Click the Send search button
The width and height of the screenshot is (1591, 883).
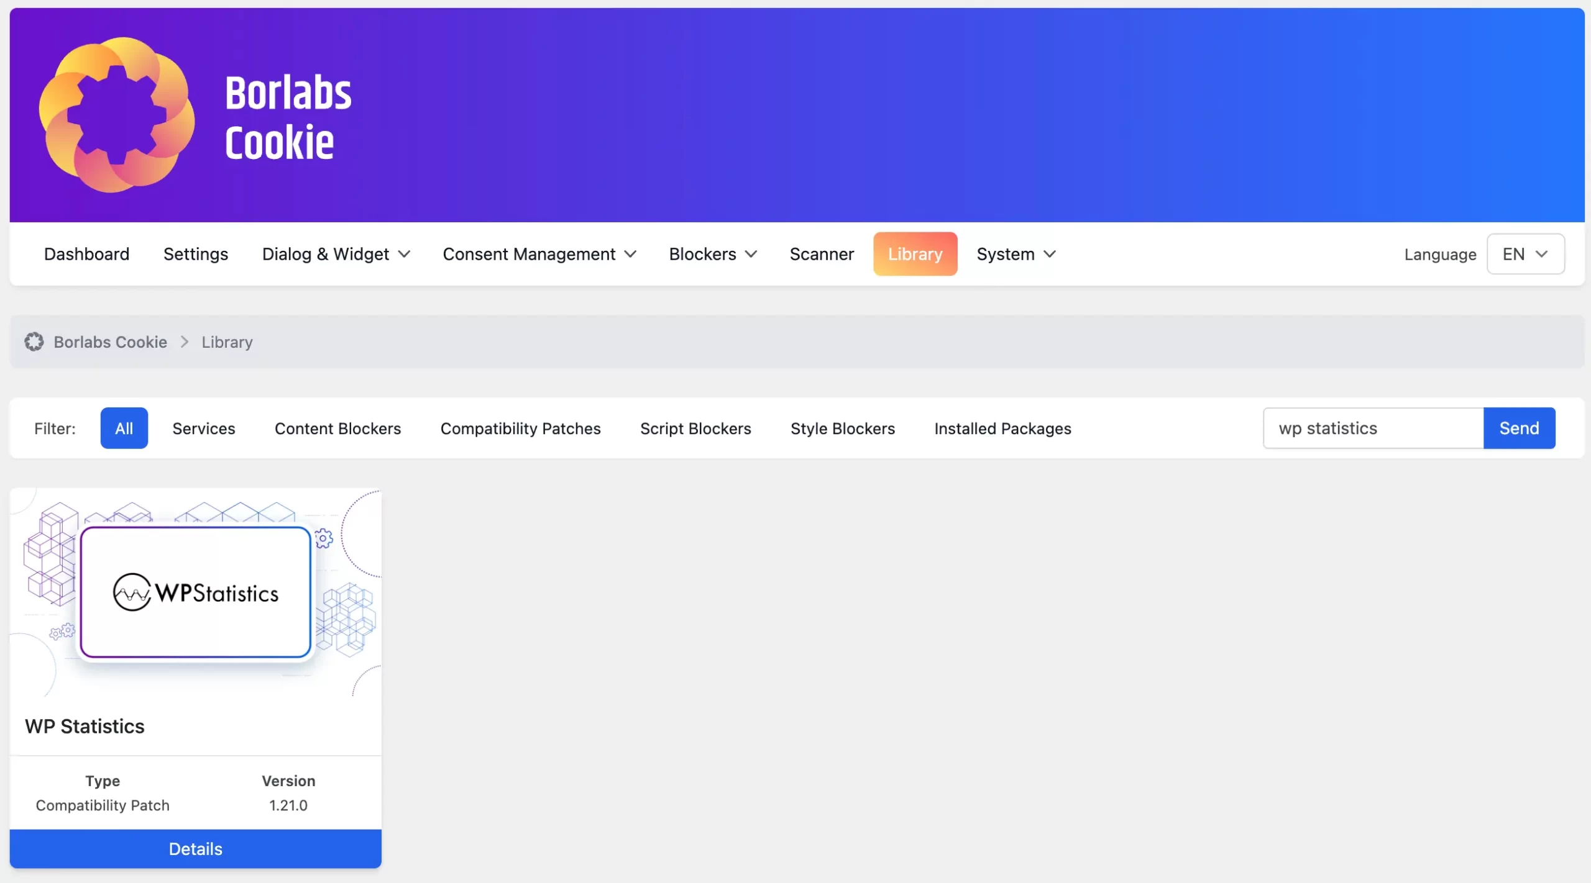click(1519, 428)
